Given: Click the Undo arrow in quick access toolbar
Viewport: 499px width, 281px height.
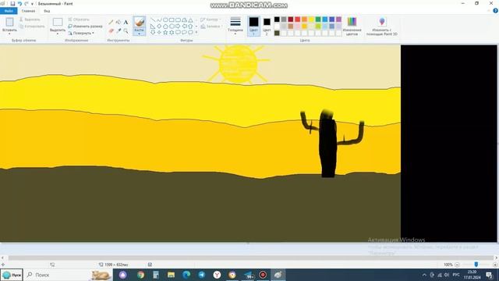Looking at the screenshot, I should [x=19, y=3].
